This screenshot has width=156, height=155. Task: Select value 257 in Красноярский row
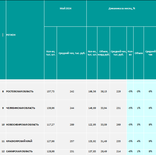point(72,141)
